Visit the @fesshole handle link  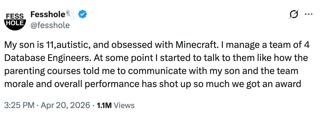[50, 25]
